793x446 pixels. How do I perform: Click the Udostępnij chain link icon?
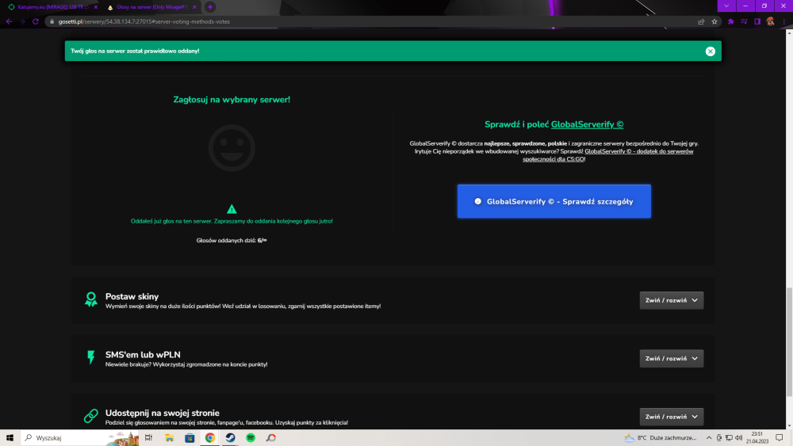click(x=91, y=416)
